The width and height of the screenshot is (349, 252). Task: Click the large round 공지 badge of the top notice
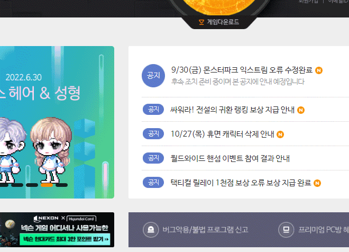pyautogui.click(x=153, y=76)
